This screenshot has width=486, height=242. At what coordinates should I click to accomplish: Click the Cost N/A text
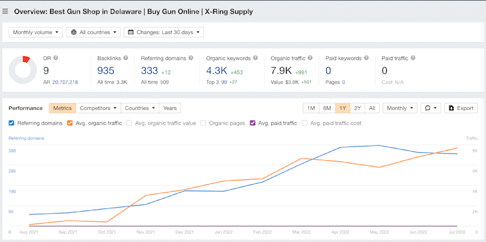(x=393, y=82)
